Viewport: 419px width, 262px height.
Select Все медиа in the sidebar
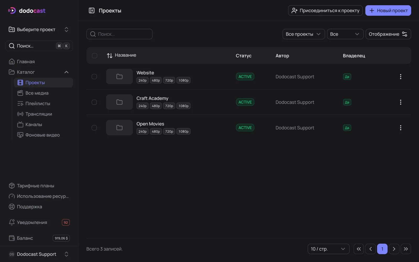(43, 93)
